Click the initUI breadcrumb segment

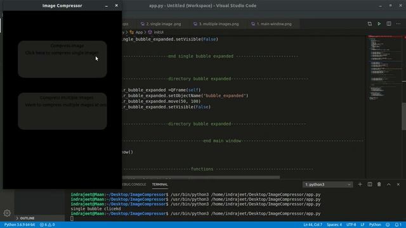[156, 32]
